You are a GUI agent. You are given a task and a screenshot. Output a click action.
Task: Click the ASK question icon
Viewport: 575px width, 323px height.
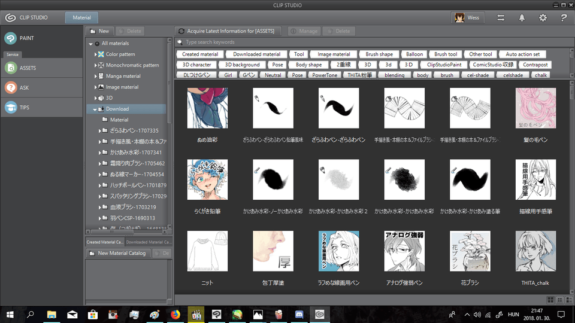tap(10, 88)
